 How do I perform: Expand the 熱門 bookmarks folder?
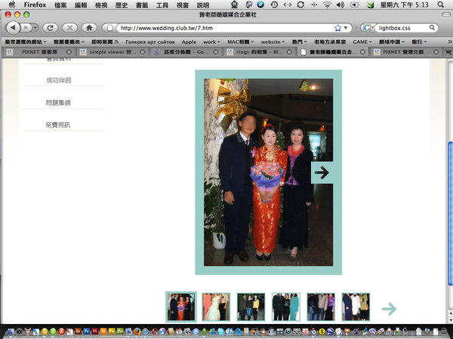299,41
